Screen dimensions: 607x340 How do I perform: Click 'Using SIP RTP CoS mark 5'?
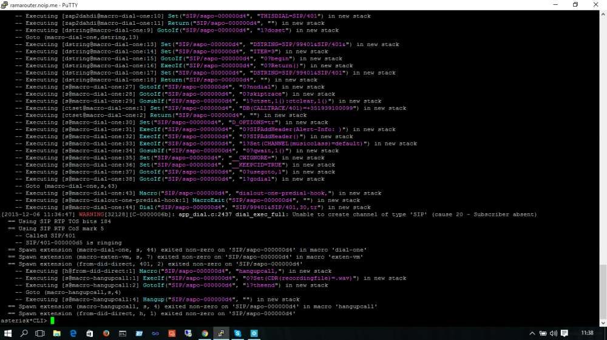[56, 228]
